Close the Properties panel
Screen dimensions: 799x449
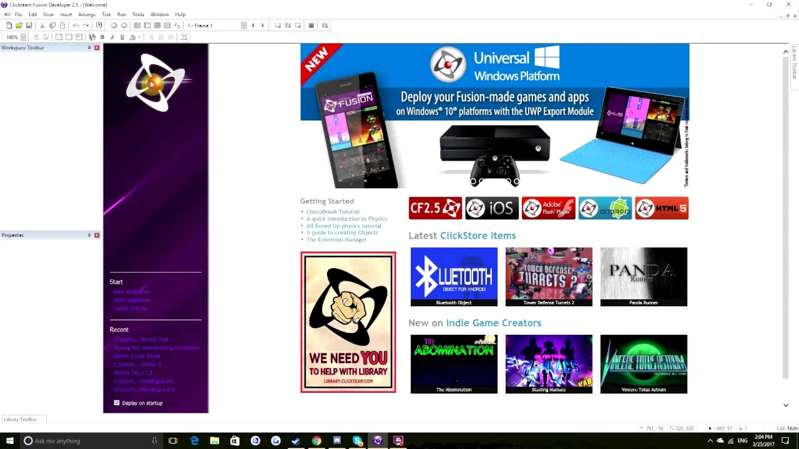point(97,235)
